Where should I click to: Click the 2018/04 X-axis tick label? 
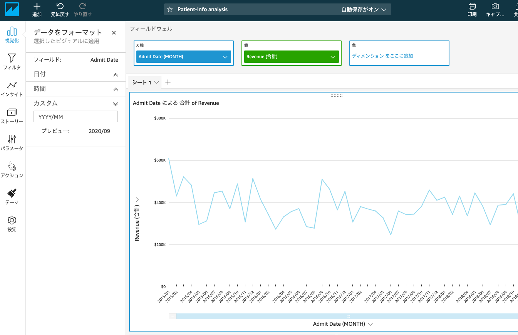click(x=463, y=297)
